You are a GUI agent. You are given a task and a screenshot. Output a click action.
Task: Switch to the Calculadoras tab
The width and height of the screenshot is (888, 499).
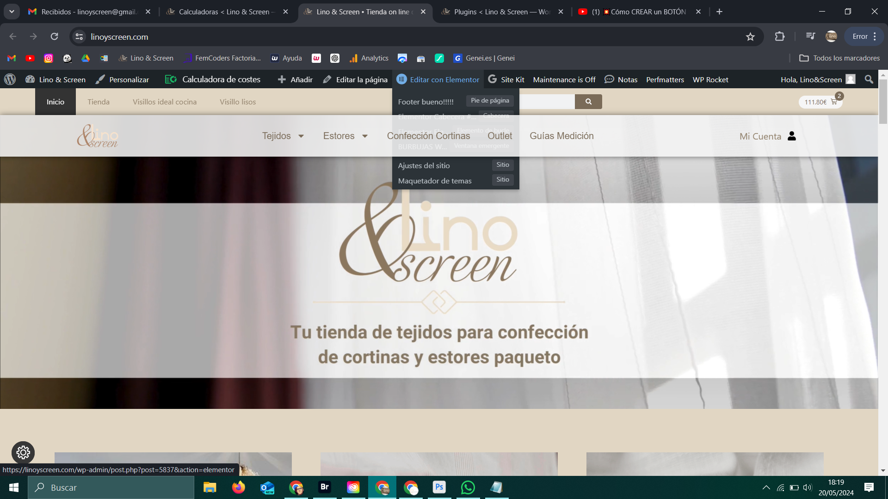(x=228, y=12)
